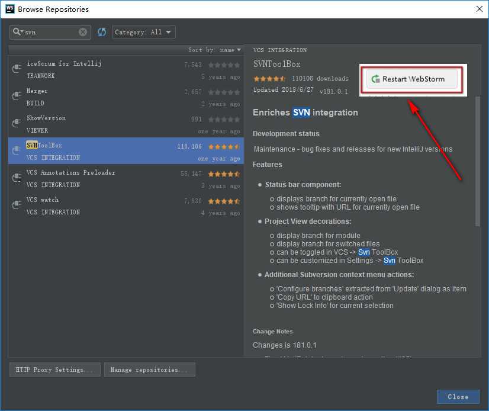Click the 7,543 download count
Viewport: 489px width, 411px height.
pyautogui.click(x=193, y=65)
